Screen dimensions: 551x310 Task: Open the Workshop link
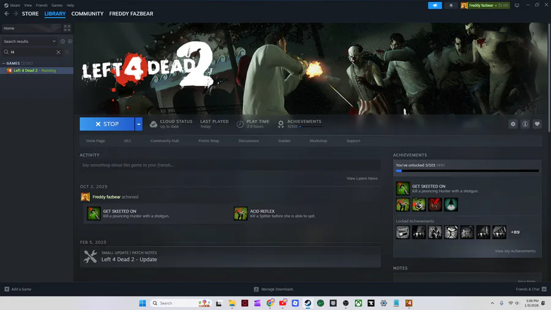[318, 141]
